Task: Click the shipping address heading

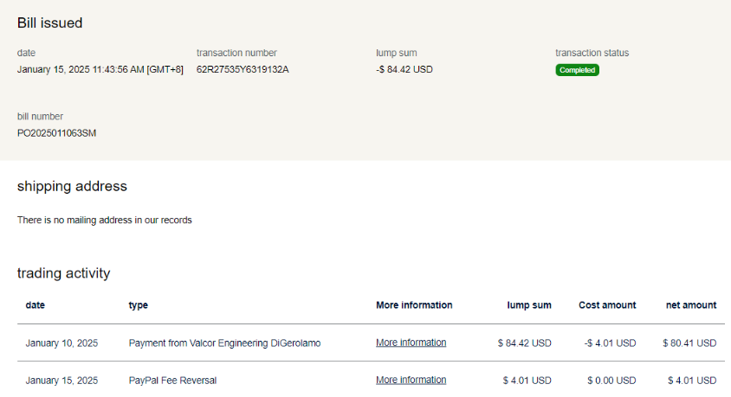Action: 72,186
